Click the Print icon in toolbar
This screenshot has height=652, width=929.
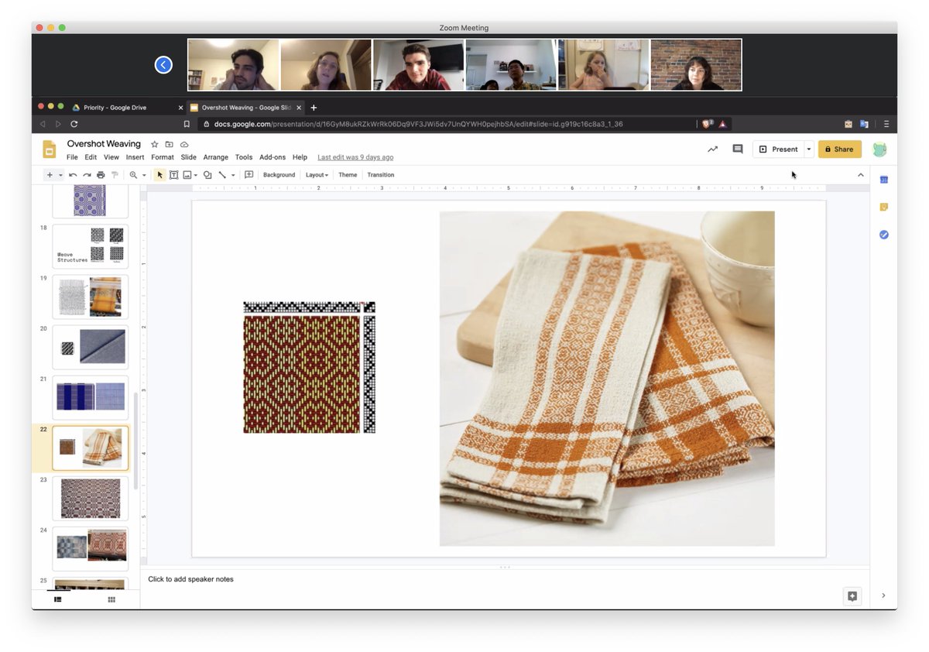101,175
